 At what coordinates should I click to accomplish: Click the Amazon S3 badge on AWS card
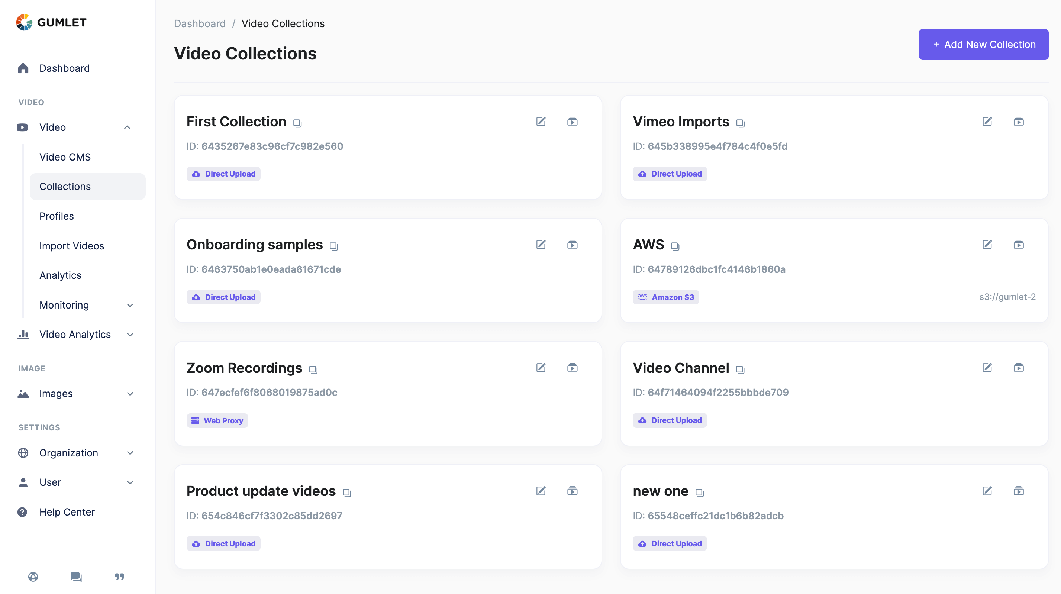click(x=665, y=297)
